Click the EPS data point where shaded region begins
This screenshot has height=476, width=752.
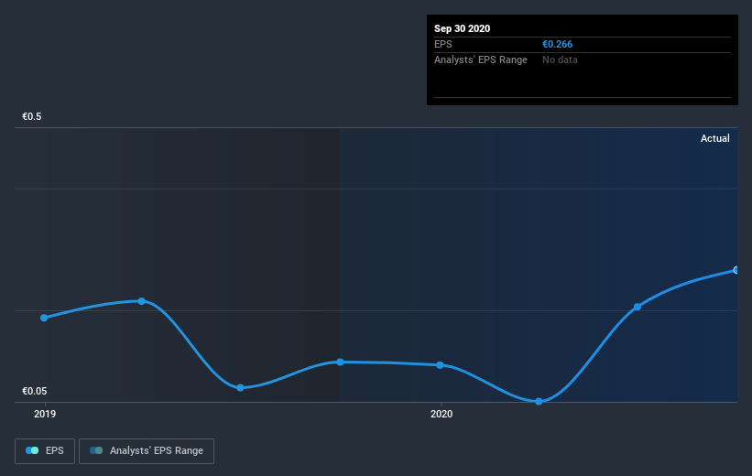tap(340, 362)
